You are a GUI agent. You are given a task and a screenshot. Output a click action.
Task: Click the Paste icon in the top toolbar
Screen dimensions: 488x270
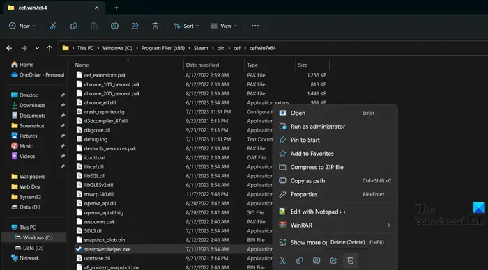(x=94, y=26)
